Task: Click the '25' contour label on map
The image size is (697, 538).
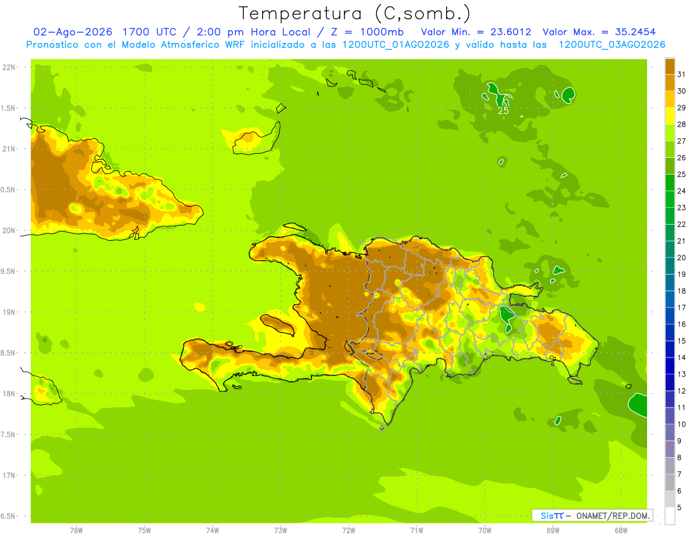Action: pos(504,110)
